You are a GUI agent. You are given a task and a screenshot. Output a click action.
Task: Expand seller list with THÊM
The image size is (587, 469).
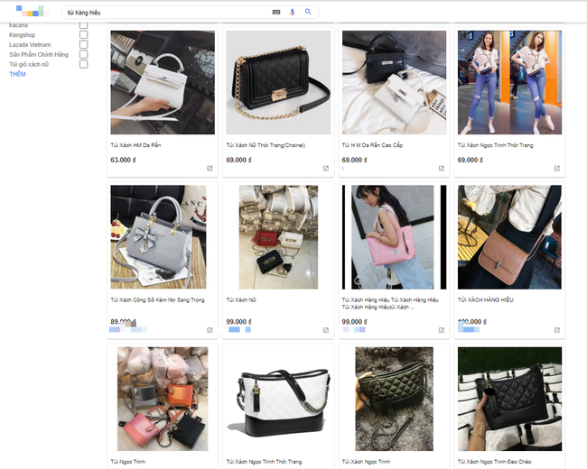click(17, 74)
